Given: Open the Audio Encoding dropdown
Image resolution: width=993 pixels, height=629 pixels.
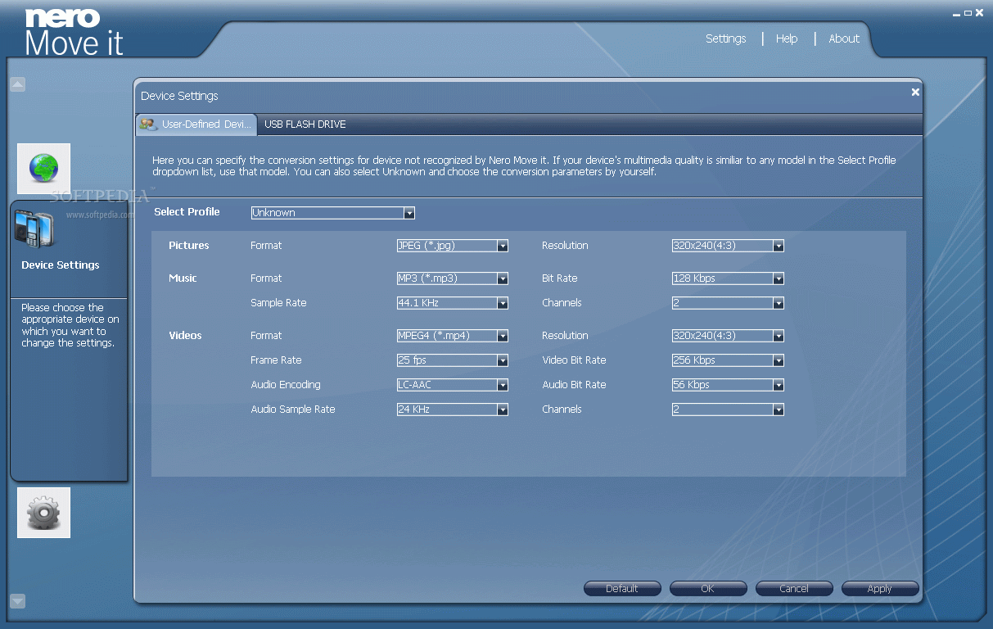Looking at the screenshot, I should (453, 385).
